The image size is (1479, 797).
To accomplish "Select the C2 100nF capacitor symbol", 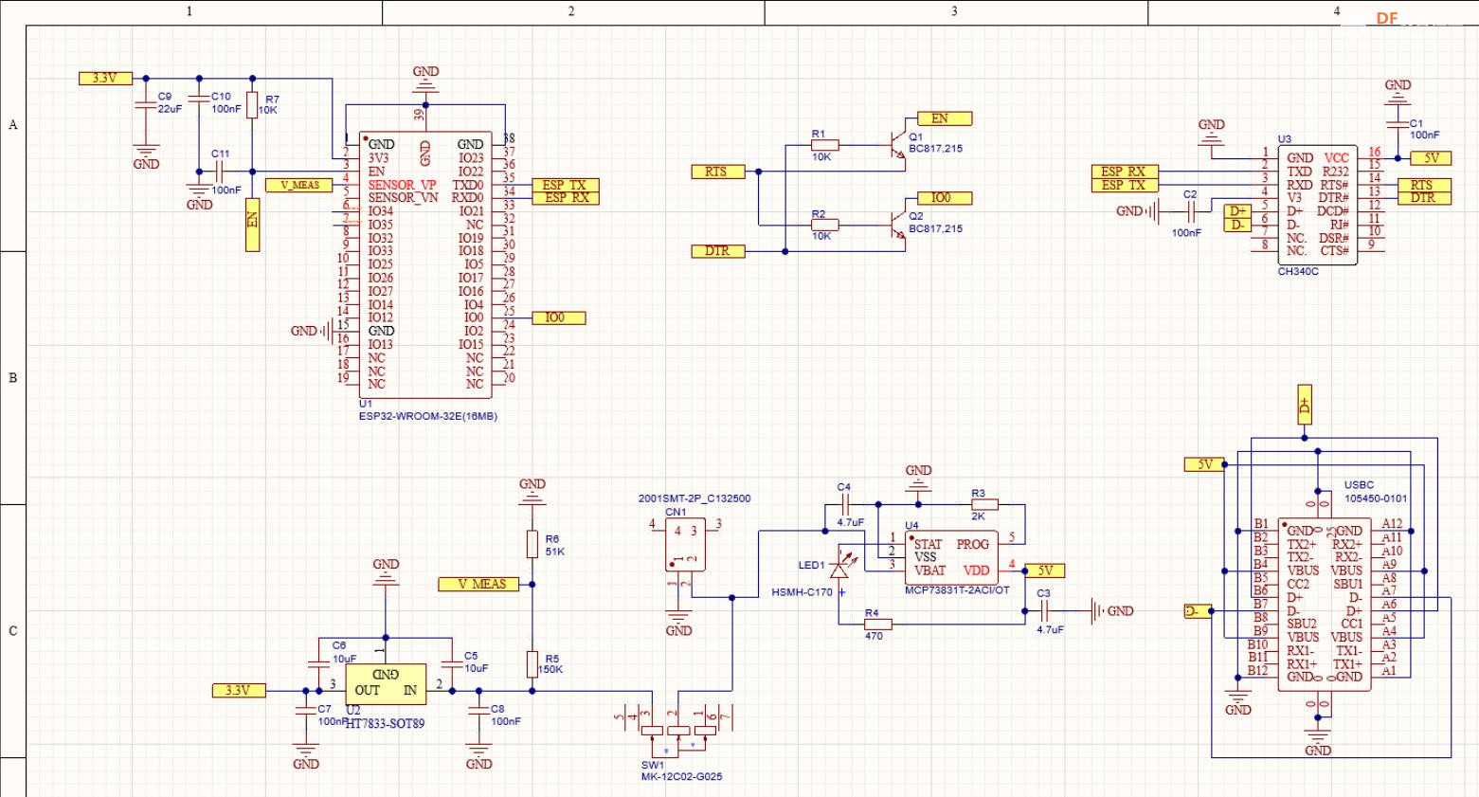I will tap(1191, 211).
